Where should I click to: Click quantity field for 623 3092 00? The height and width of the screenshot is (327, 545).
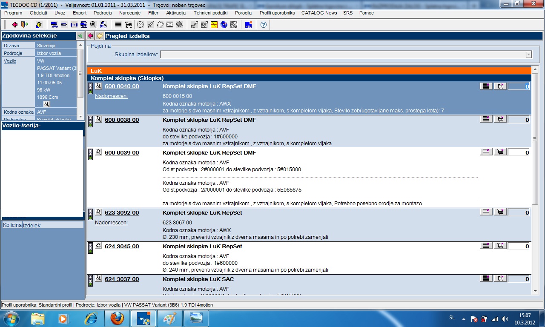tap(519, 212)
